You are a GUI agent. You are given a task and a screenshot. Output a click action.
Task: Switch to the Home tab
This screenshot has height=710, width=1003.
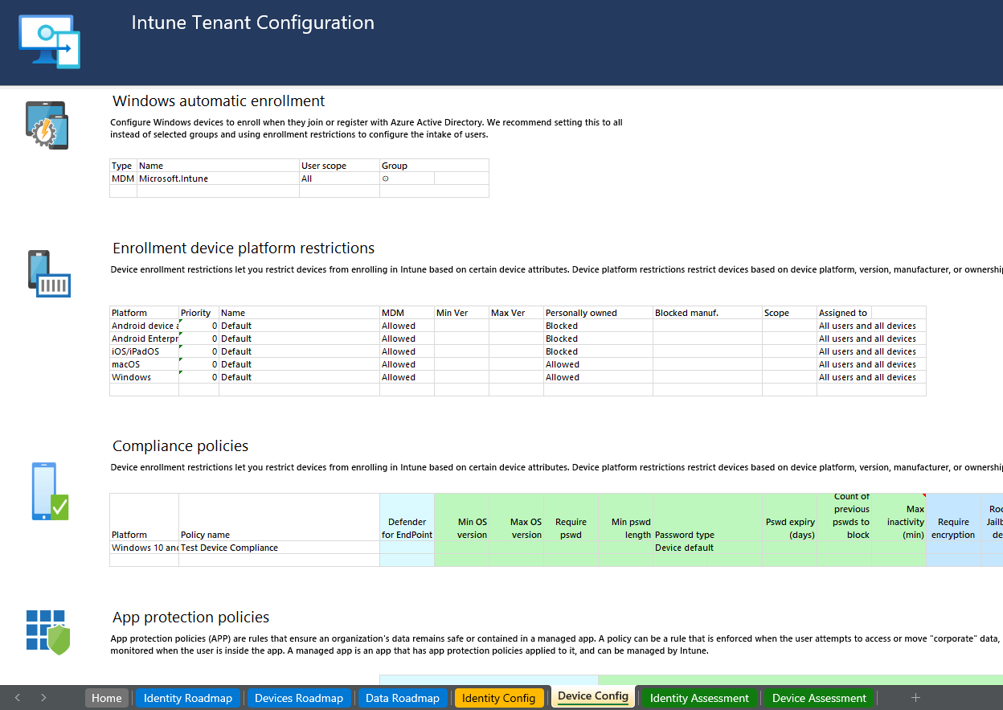tap(106, 697)
